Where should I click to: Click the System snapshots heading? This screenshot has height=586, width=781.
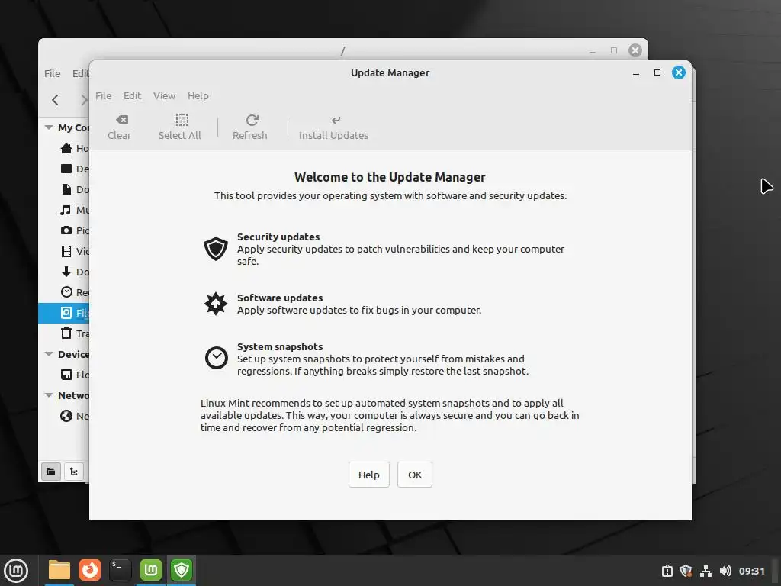(x=280, y=346)
